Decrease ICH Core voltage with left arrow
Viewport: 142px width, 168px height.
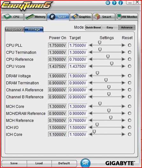[91, 134]
